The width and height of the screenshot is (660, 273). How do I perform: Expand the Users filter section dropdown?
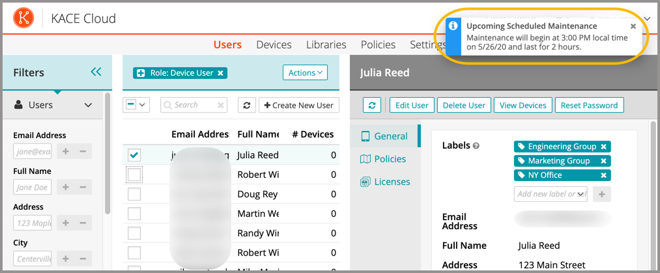[88, 105]
